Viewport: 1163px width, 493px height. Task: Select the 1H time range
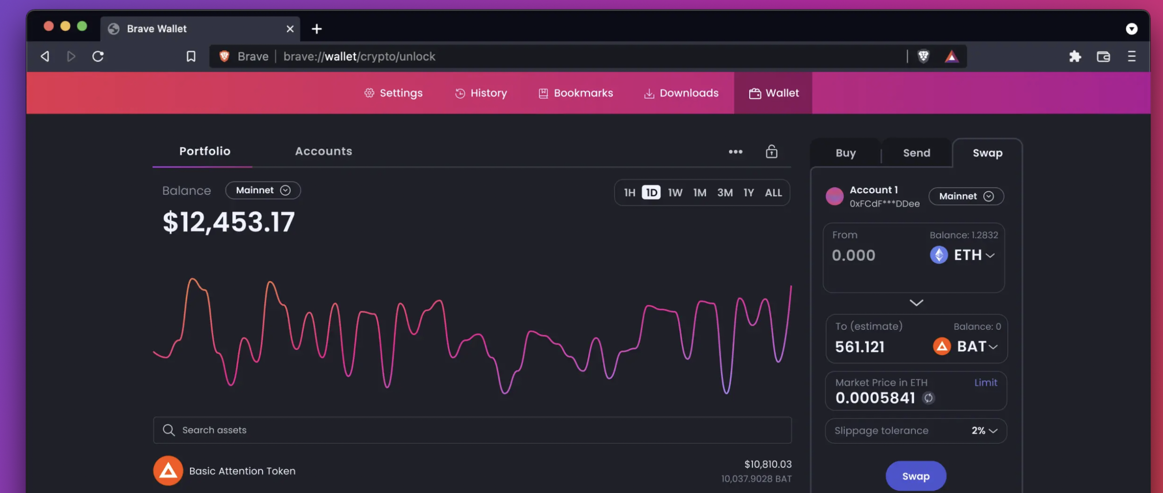[629, 192]
